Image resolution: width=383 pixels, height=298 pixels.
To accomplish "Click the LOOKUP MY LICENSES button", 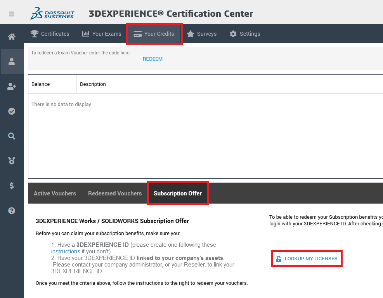I will tap(307, 259).
